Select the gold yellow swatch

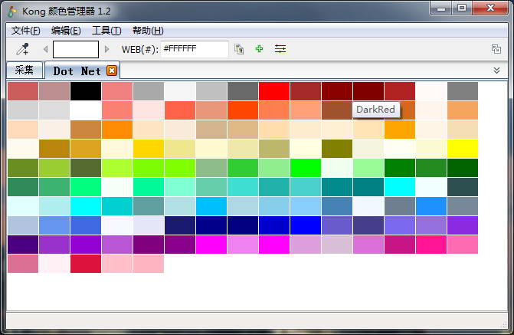149,149
